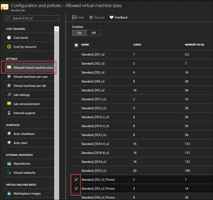Open Auto-shutdown clock icon
This screenshot has width=213, height=200.
coord(9,134)
